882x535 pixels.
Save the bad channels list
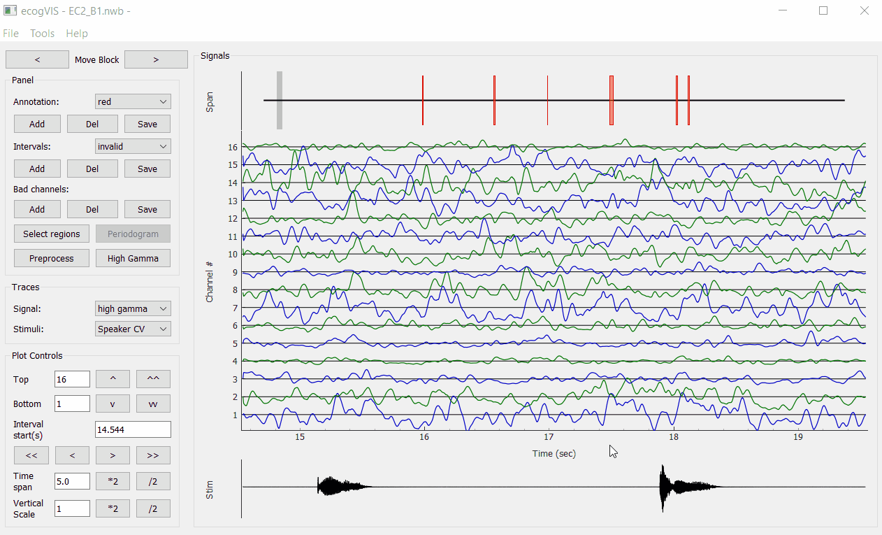click(x=147, y=209)
